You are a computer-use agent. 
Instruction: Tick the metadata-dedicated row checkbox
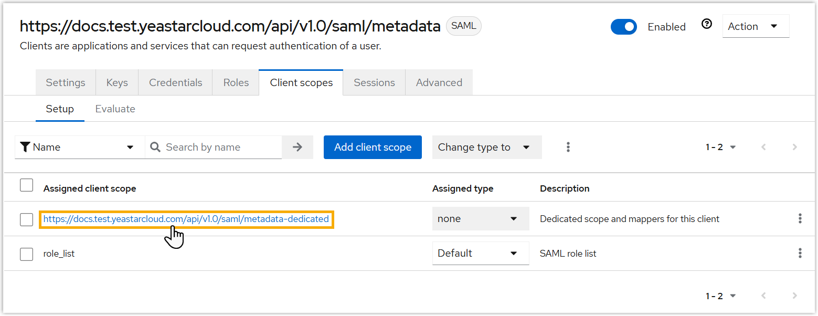(x=26, y=219)
